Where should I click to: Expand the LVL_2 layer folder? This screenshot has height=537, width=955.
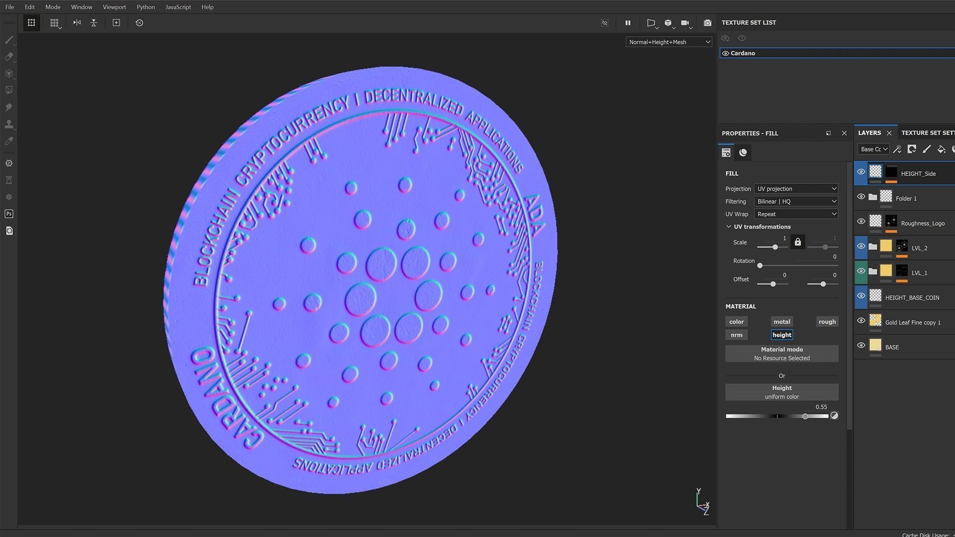[872, 247]
